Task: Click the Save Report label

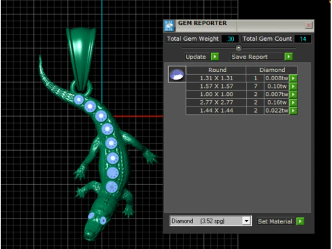Action: [x=250, y=57]
